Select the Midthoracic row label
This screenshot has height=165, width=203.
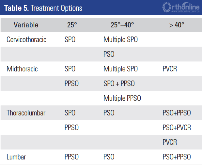pos(22,69)
